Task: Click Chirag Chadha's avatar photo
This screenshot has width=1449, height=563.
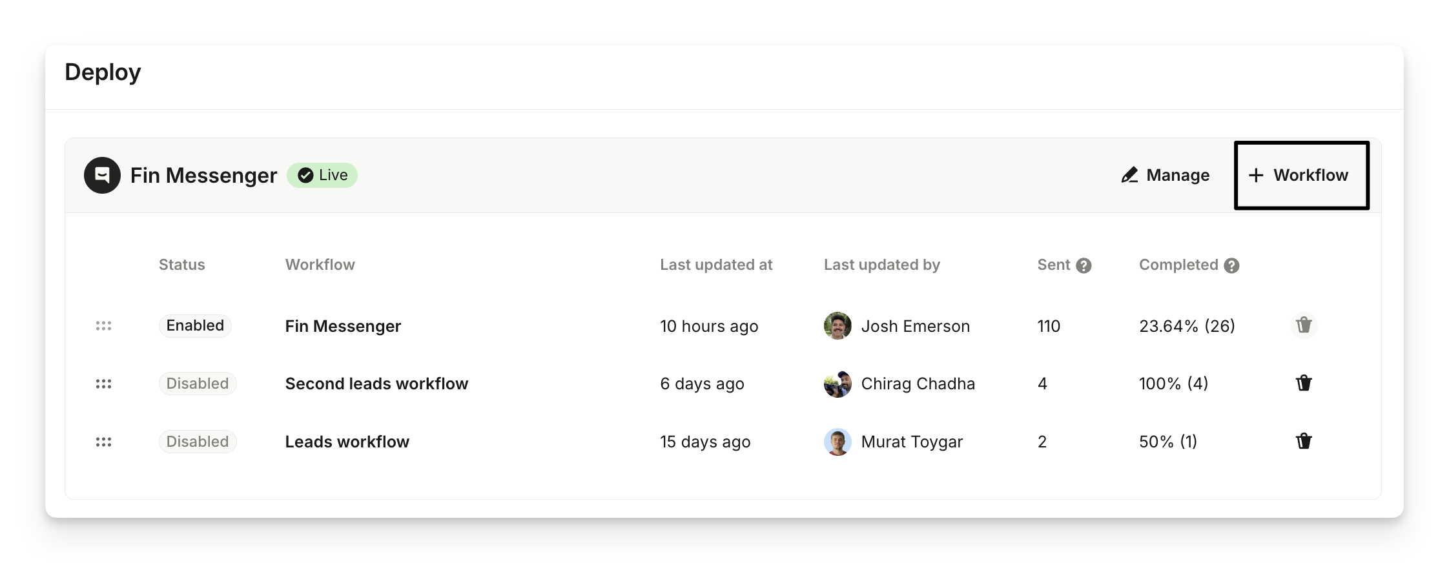Action: tap(838, 384)
